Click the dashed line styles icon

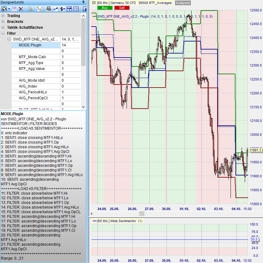tap(14, 9)
